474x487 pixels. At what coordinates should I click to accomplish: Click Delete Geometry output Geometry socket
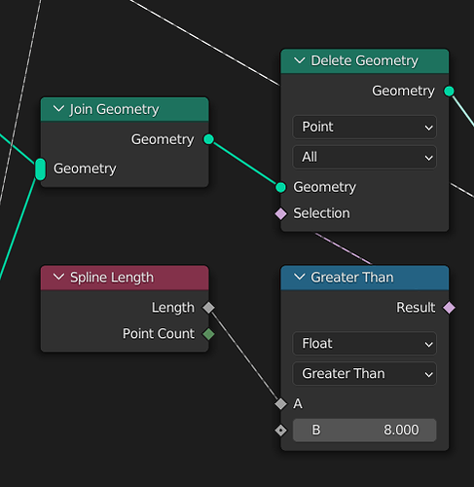(449, 92)
